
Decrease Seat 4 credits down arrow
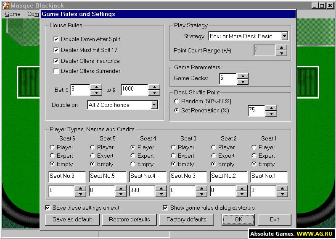point(161,194)
